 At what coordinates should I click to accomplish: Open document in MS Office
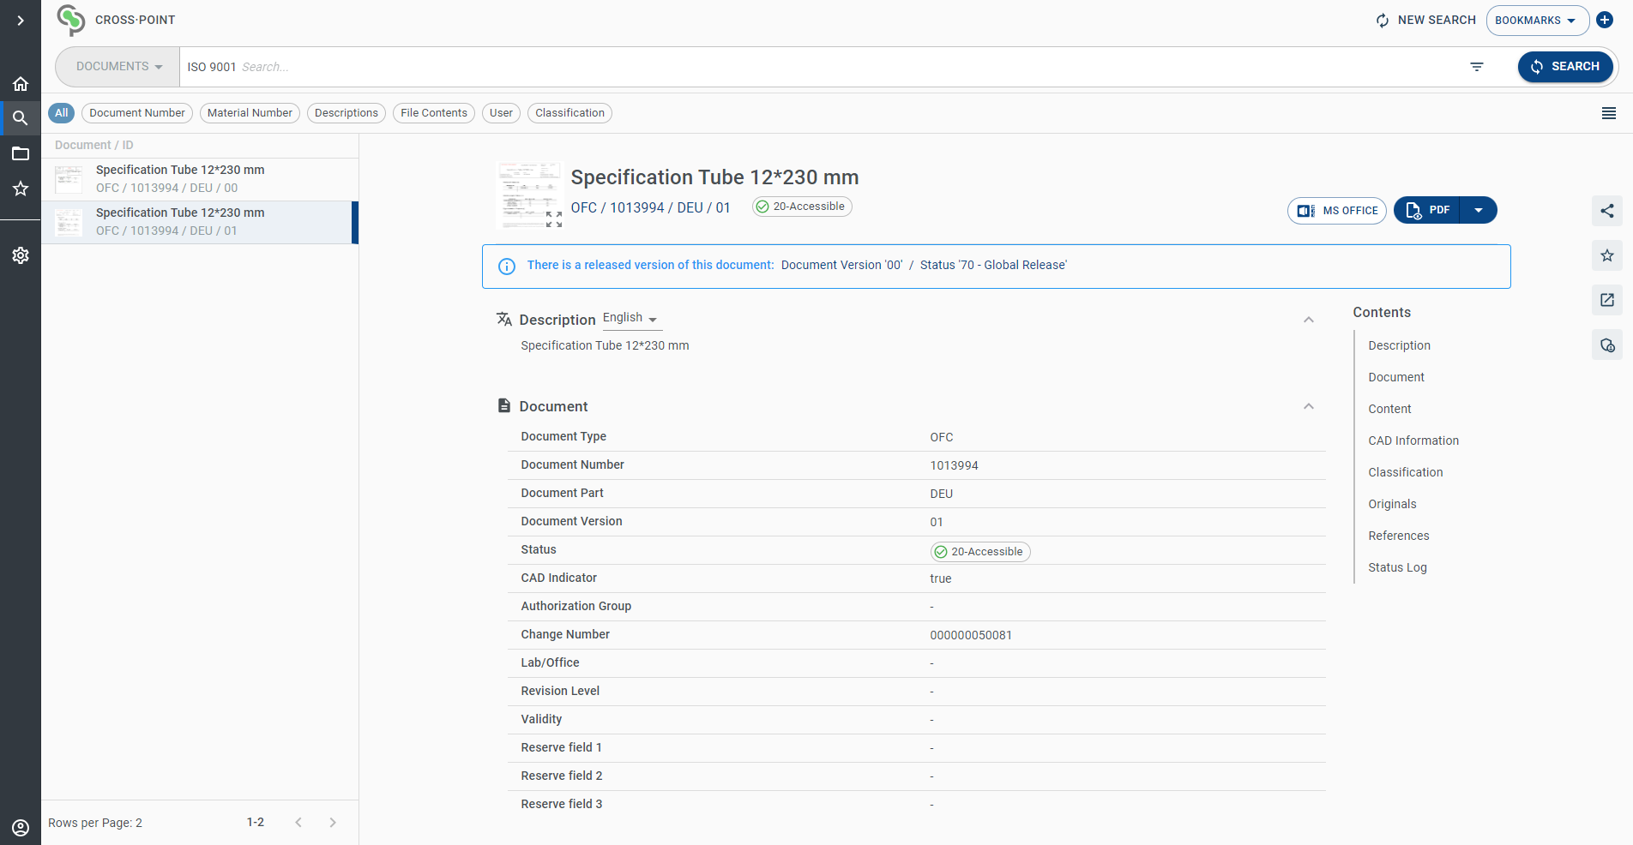[1337, 211]
